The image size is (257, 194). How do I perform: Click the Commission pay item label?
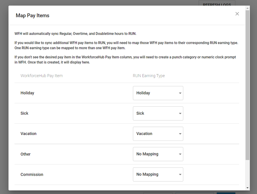[32, 174]
